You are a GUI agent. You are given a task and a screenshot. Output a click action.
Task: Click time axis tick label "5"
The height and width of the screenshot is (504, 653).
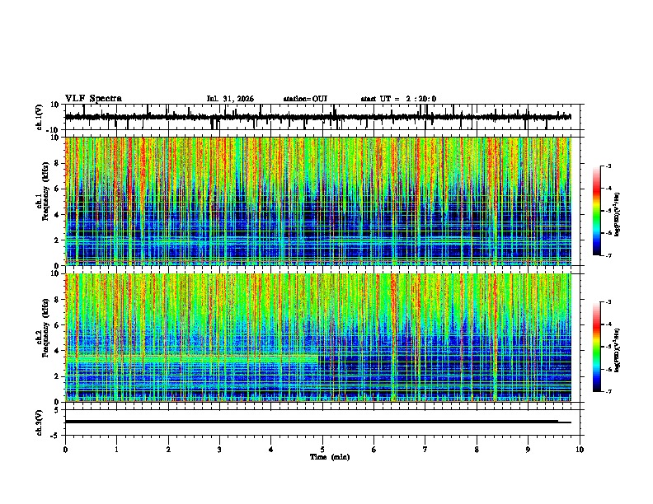(322, 450)
